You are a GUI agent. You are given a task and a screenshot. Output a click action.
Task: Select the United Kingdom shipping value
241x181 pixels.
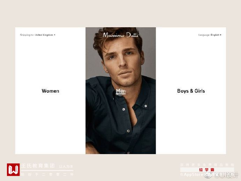(x=44, y=35)
